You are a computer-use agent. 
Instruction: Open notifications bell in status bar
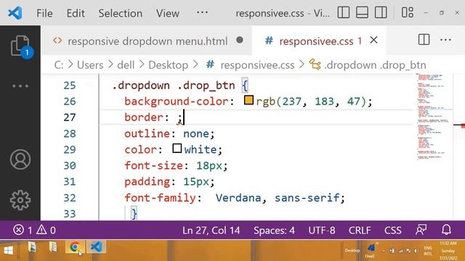(x=446, y=230)
